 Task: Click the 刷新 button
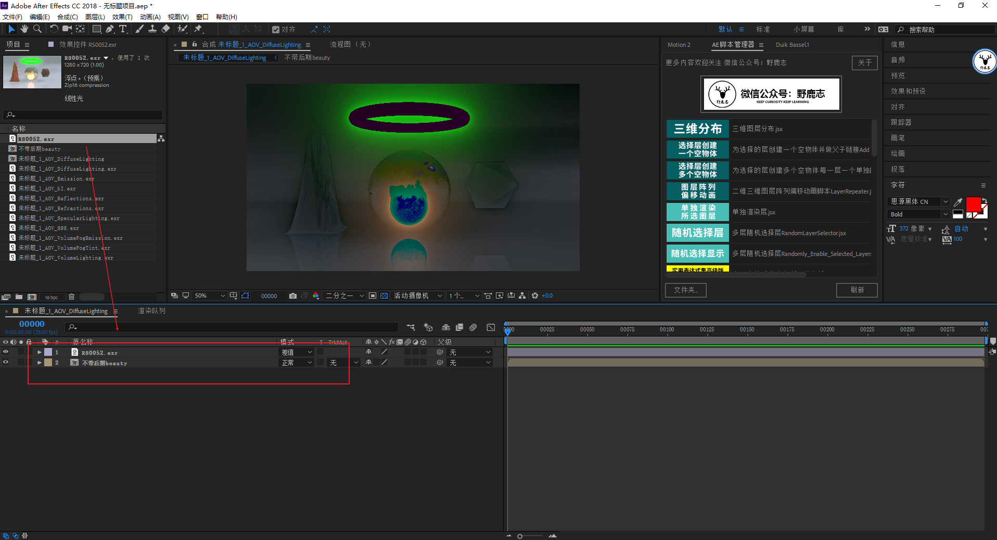click(857, 290)
